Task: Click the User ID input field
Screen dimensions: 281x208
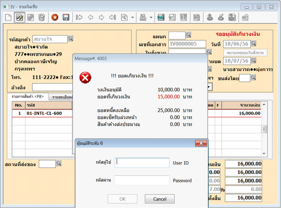Action: coord(142,163)
